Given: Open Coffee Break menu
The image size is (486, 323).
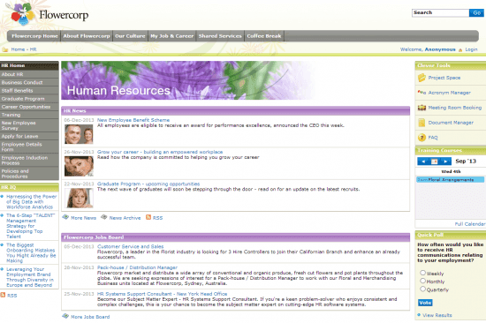Looking at the screenshot, I should (x=264, y=36).
